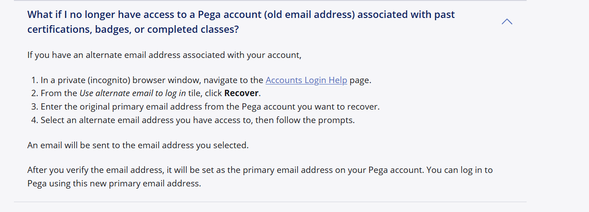Click the '(old email address)' text in heading

311,14
